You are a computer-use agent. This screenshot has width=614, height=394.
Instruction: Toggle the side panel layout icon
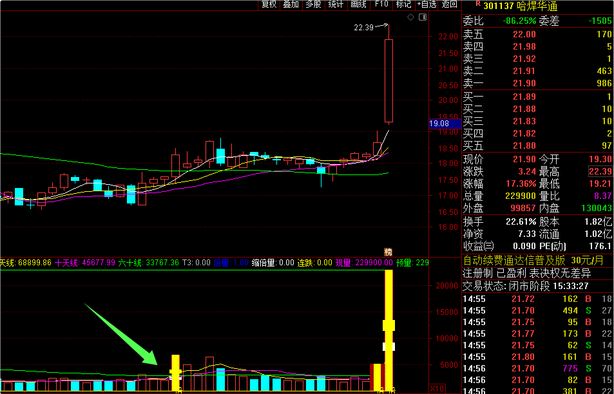pos(423,17)
